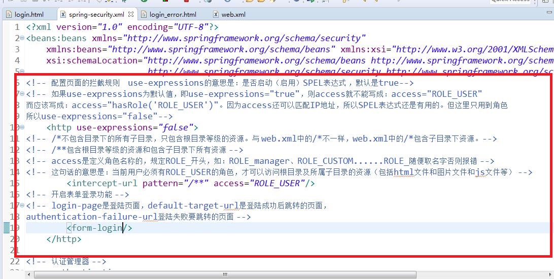Switch to the web.xml editor tab
Viewport: 554px width, 279px height.
pos(229,15)
